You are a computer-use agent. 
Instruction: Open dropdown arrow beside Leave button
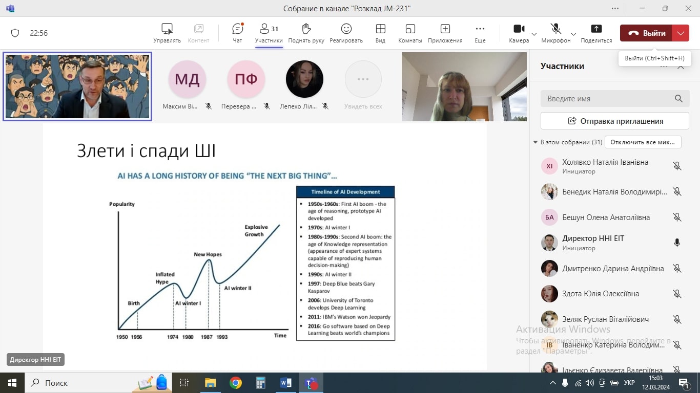point(680,33)
